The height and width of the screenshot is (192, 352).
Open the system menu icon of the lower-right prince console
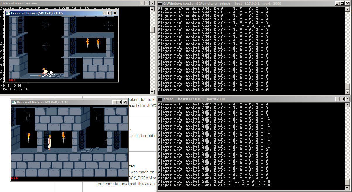click(x=160, y=99)
